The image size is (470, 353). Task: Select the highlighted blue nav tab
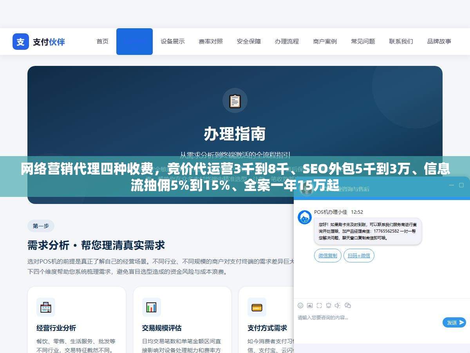tap(134, 41)
